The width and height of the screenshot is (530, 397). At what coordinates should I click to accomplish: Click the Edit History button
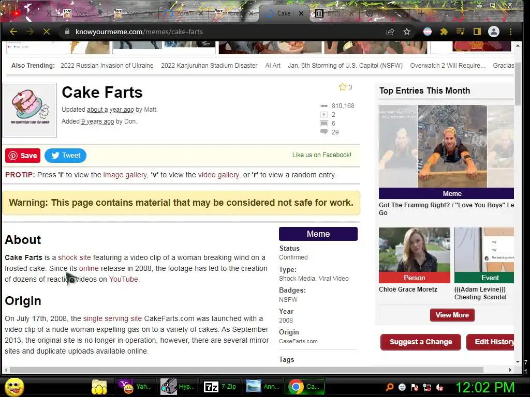pos(491,342)
